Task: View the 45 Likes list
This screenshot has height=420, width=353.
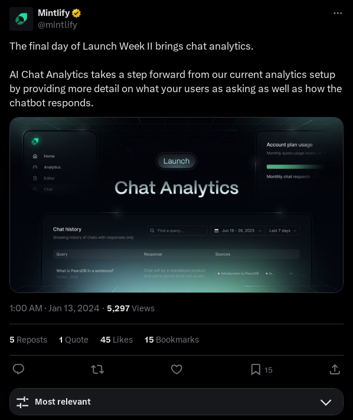Action: click(x=116, y=340)
